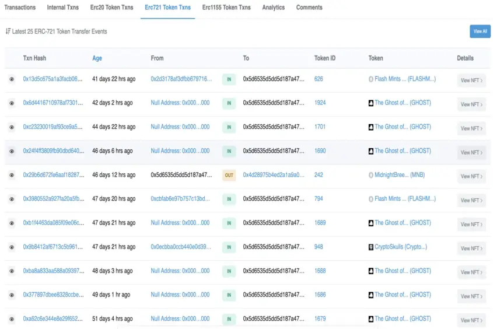Open the eye preview for transaction 0x3980552a927fa20a5fb
Image resolution: width=493 pixels, height=329 pixels.
12,199
